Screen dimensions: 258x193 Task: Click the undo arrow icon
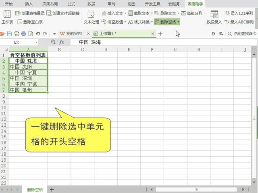pyautogui.click(x=38, y=34)
